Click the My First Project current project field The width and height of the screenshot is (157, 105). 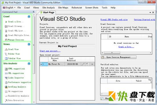pyautogui.click(x=67, y=46)
